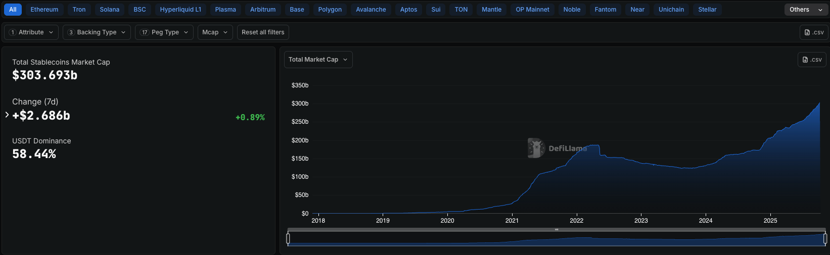Viewport: 830px width, 255px height.
Task: Expand the Mcap filter dropdown
Action: pos(215,32)
